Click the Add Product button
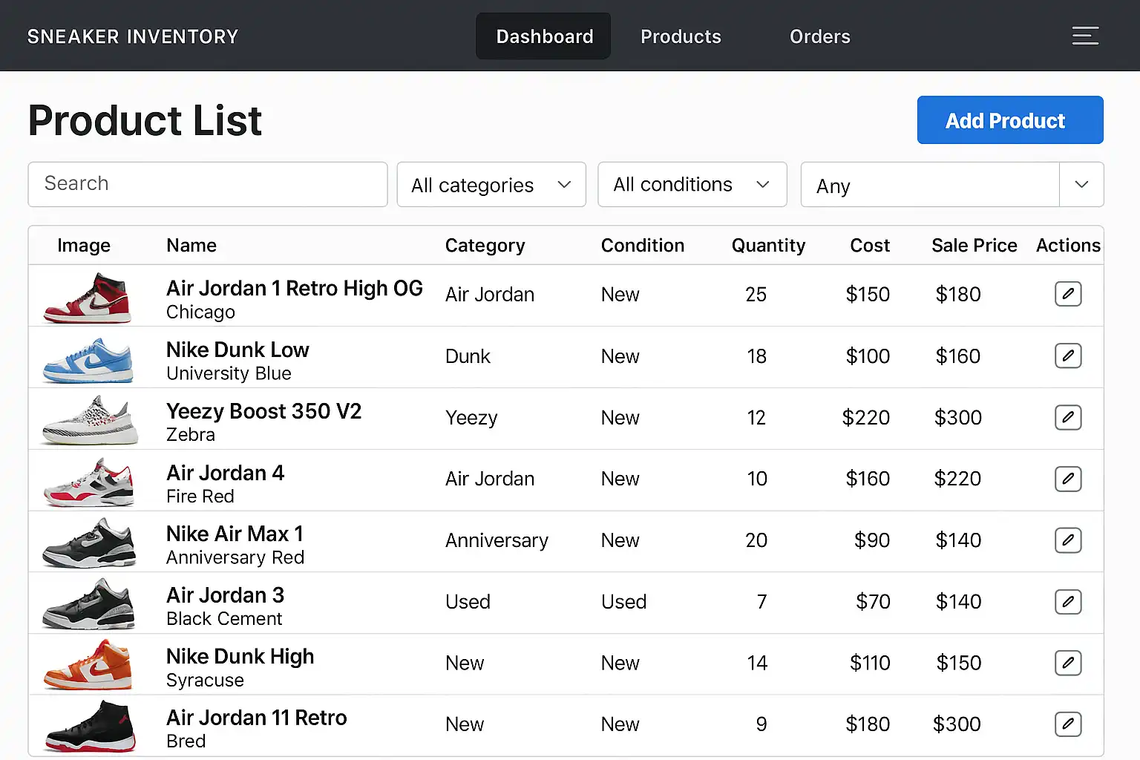This screenshot has width=1140, height=760. (x=1009, y=120)
